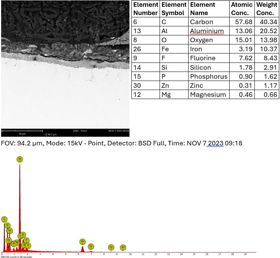Click the tall aluminium peak in the spectrum
This screenshot has width=280, height=258.
20,207
